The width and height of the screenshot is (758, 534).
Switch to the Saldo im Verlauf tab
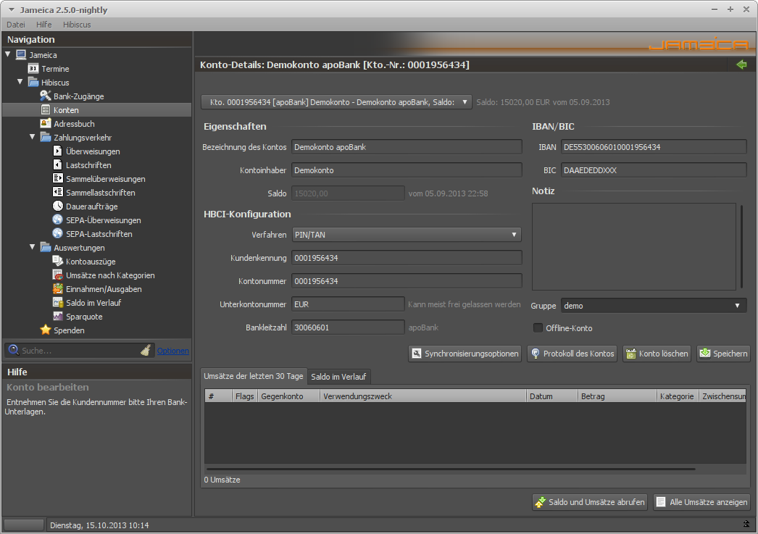coord(338,377)
